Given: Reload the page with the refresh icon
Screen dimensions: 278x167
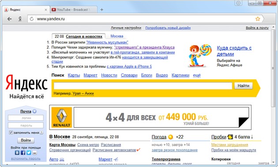Looking at the screenshot, I should pos(32,19).
